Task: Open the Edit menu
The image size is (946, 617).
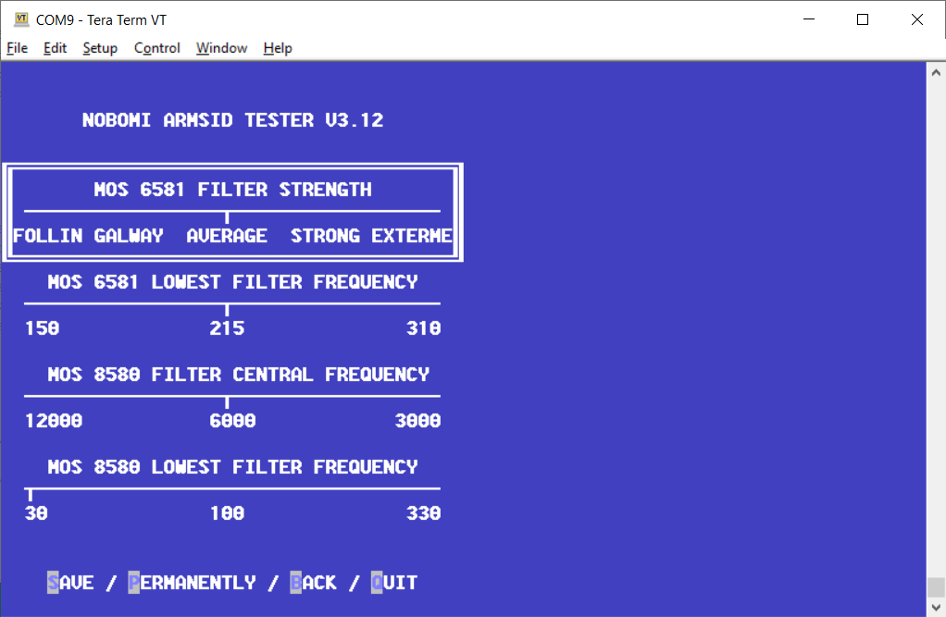Action: [x=55, y=48]
